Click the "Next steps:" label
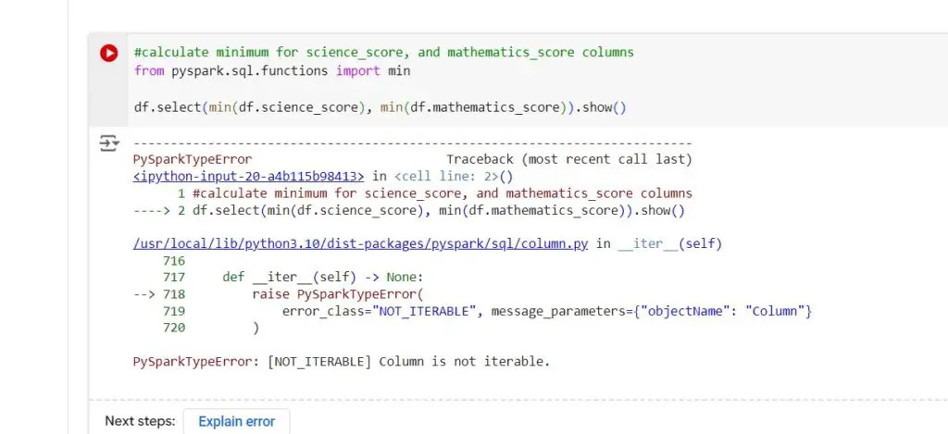The height and width of the screenshot is (434, 948). point(140,421)
